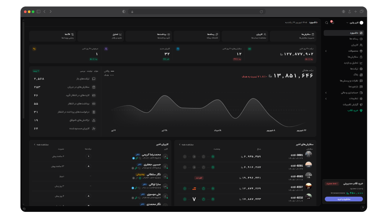
Task: Click the pending withdrawals (برداشت‌های در انتظار) row
Action: pyautogui.click(x=65, y=104)
